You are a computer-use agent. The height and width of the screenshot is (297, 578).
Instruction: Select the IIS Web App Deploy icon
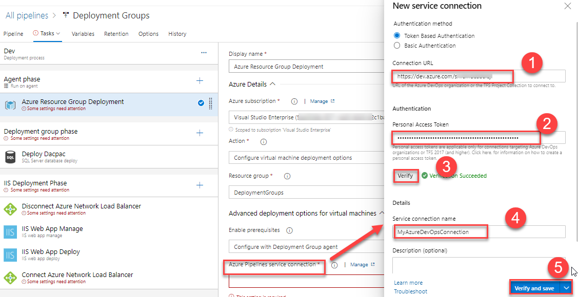[10, 255]
